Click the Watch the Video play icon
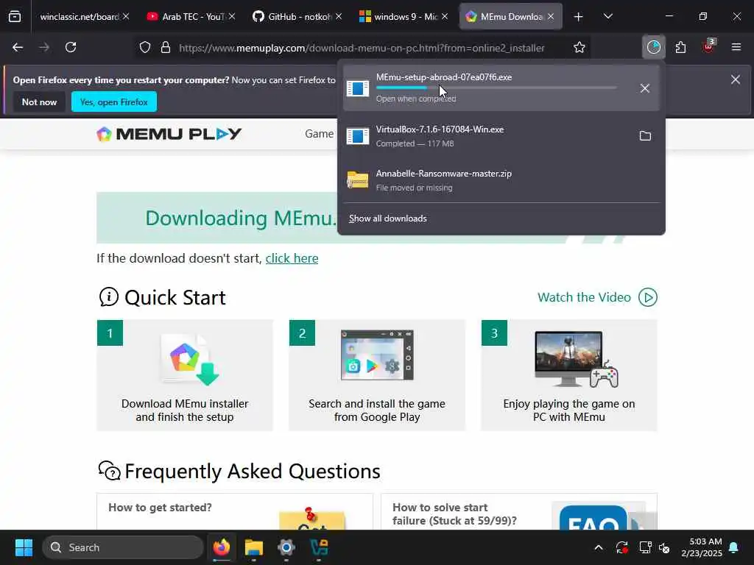The image size is (754, 565). pos(648,297)
